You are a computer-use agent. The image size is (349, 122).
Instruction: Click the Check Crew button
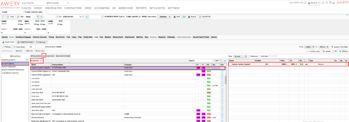point(40,51)
